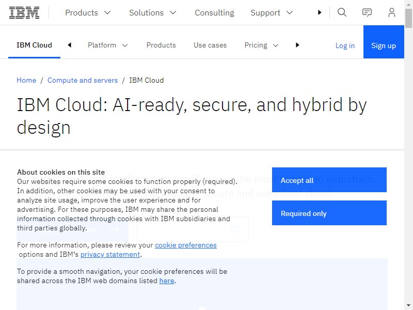Click the vertical scrollbar thumb
Viewport: 413px width, 310px height.
coord(408,18)
